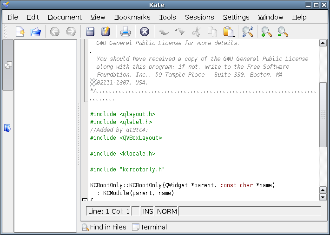Click the Open file folder icon
Screen dimensions: 330x235
pos(36,32)
